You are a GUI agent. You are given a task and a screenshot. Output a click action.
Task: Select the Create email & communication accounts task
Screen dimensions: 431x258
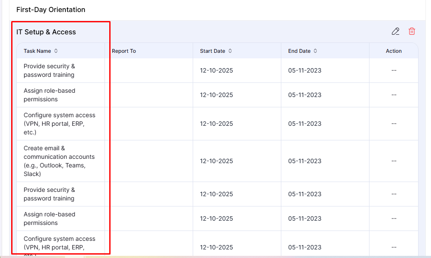59,161
